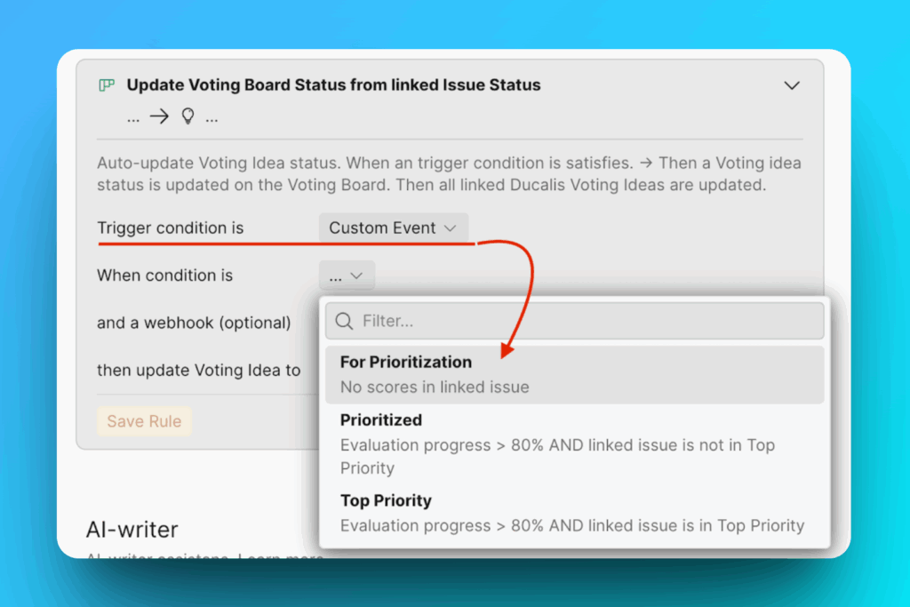Open the When condition dropdown
Image resolution: width=910 pixels, height=607 pixels.
pyautogui.click(x=347, y=276)
